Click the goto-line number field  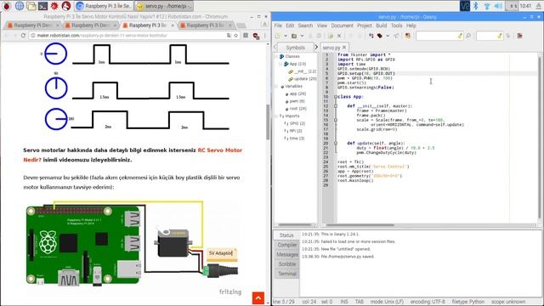pyautogui.click(x=490, y=36)
